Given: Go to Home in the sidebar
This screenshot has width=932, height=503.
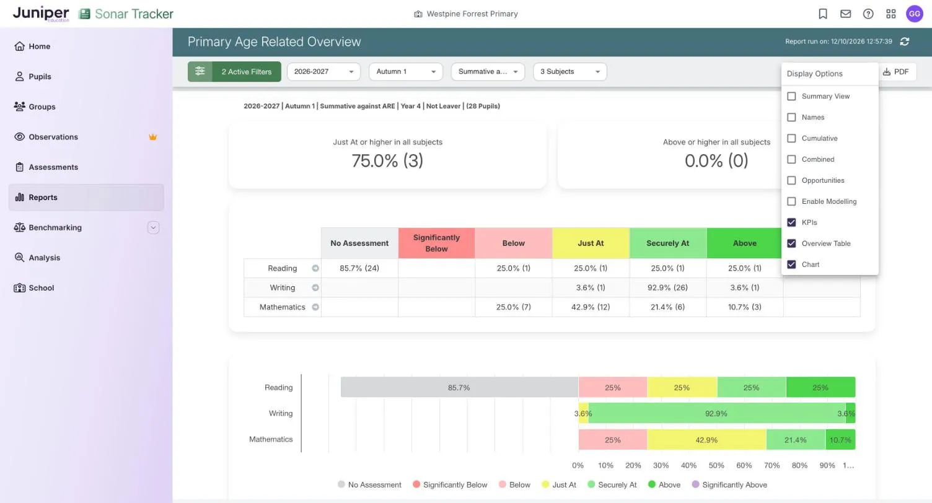Looking at the screenshot, I should pyautogui.click(x=86, y=46).
